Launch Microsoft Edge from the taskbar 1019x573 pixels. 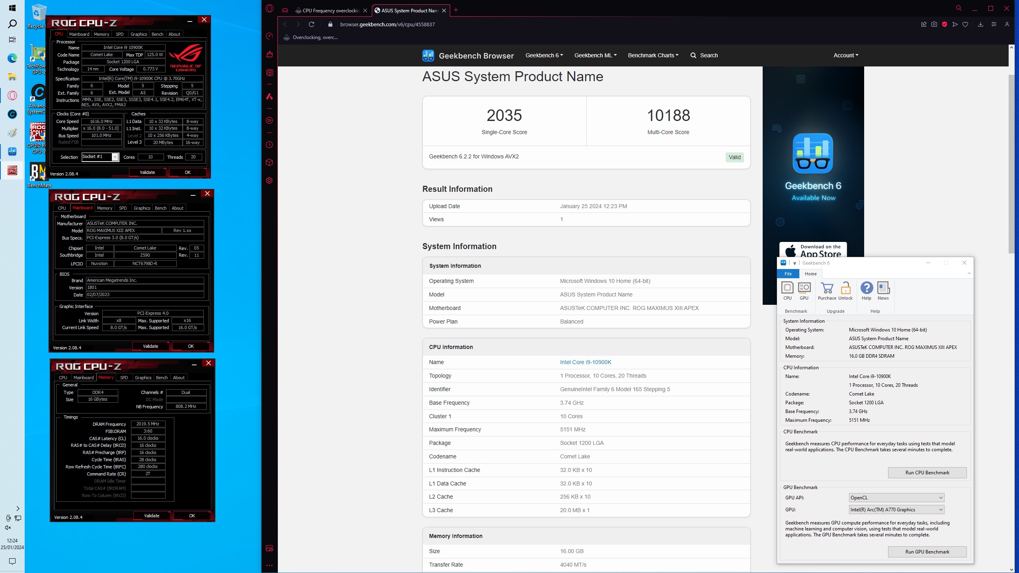point(12,58)
